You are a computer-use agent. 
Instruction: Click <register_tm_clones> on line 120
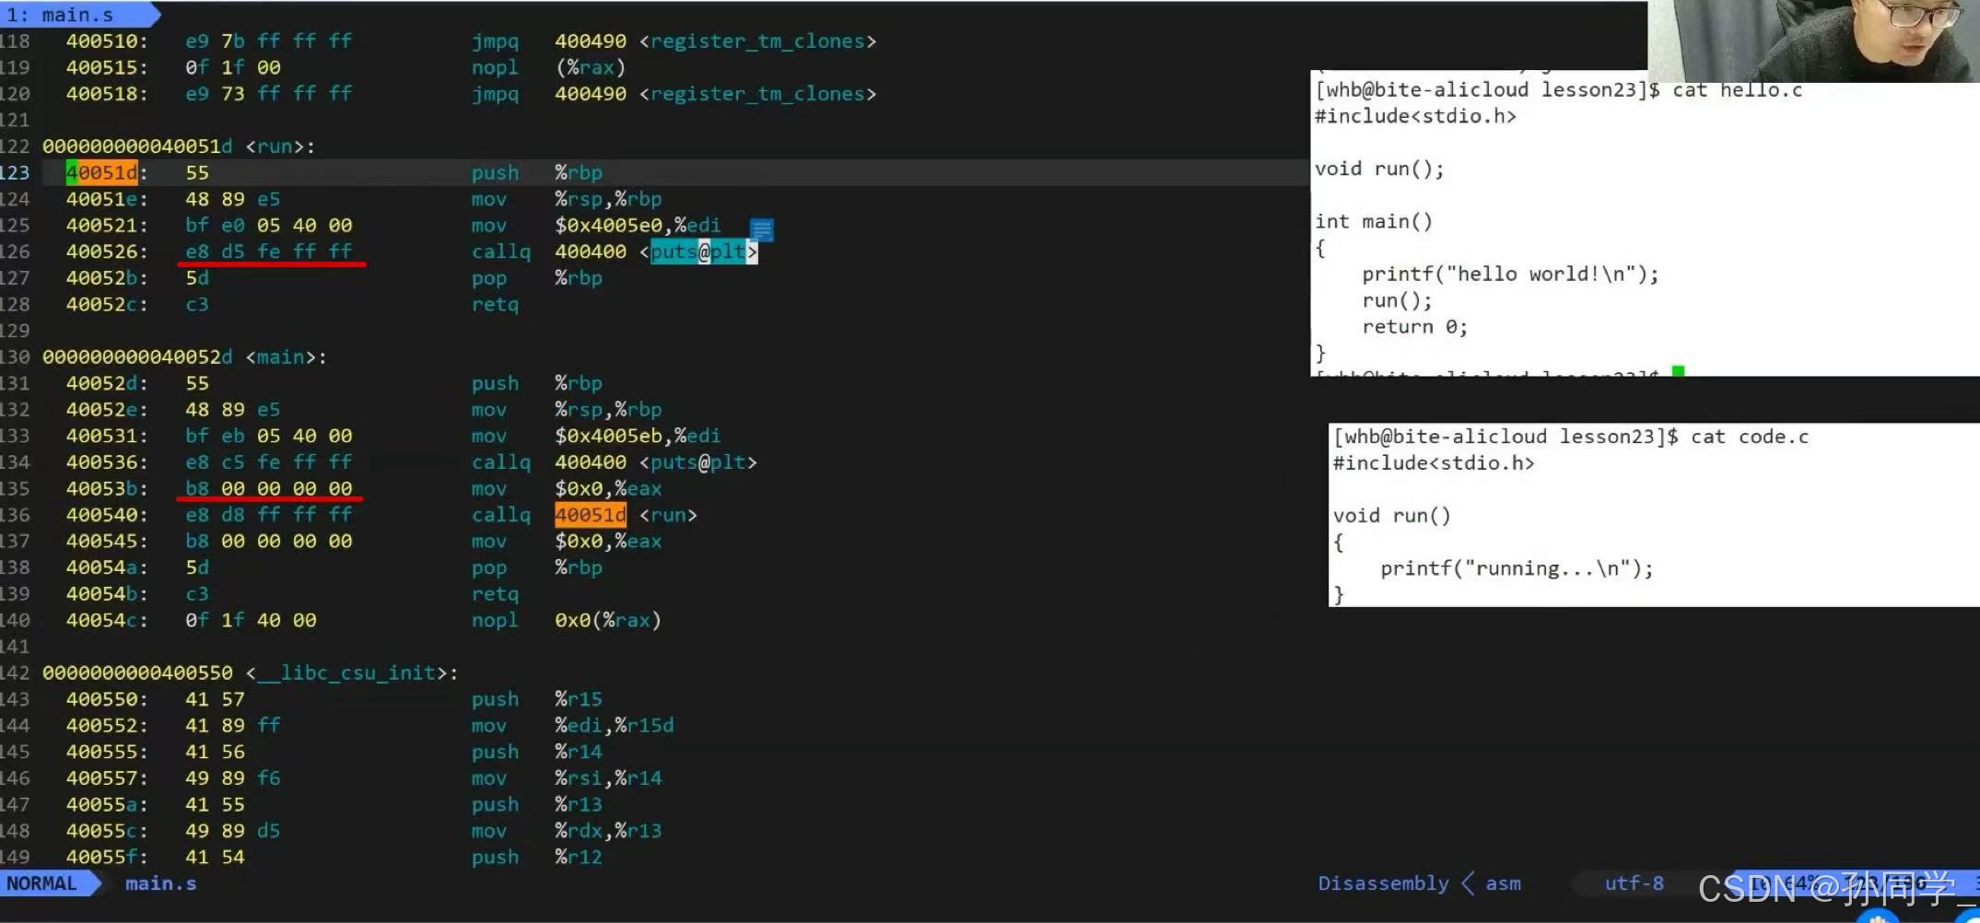click(758, 94)
